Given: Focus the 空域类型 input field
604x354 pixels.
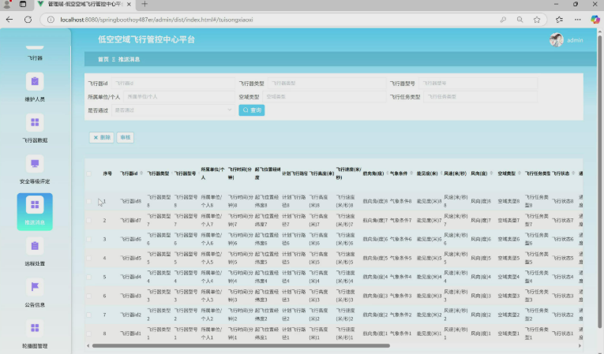Looking at the screenshot, I should pos(325,96).
